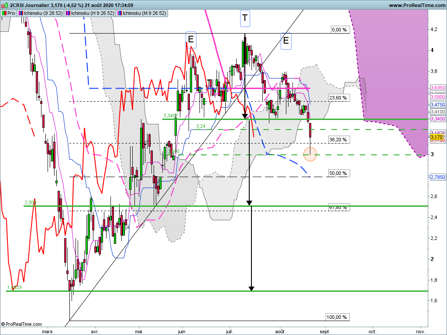The width and height of the screenshot is (447, 335).
Task: Click the color icon of Ichimoku (M 9 26 52)
Action: click(x=120, y=13)
